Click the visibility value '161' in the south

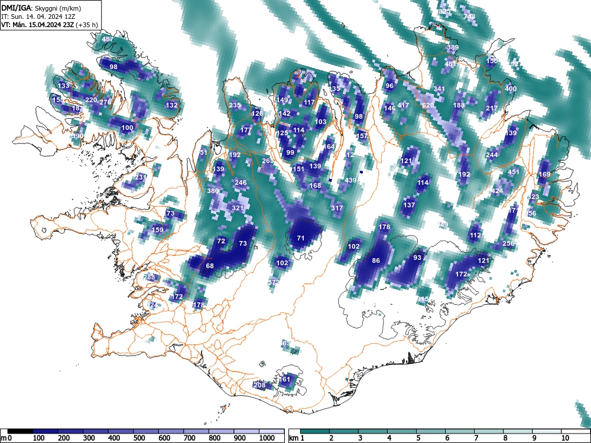[x=285, y=379]
